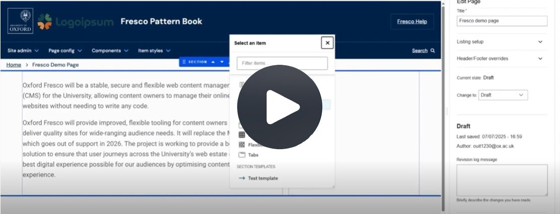Click the Search link in navigation
This screenshot has width=560, height=214.
pyautogui.click(x=419, y=51)
